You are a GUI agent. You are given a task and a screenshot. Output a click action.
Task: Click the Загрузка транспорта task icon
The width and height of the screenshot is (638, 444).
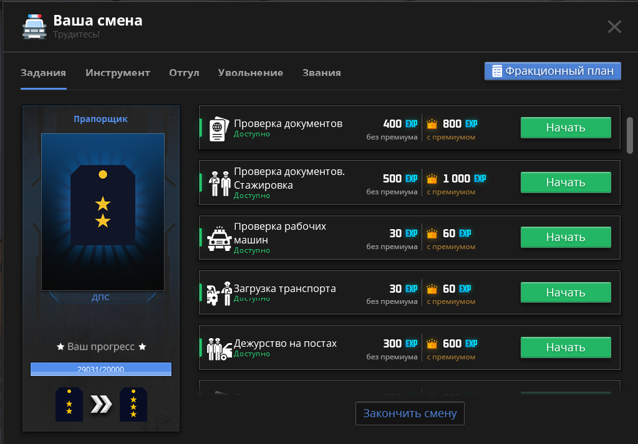coord(219,293)
